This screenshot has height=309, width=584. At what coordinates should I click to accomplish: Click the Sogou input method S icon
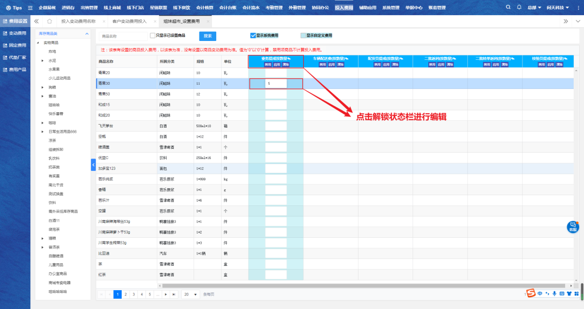click(531, 293)
